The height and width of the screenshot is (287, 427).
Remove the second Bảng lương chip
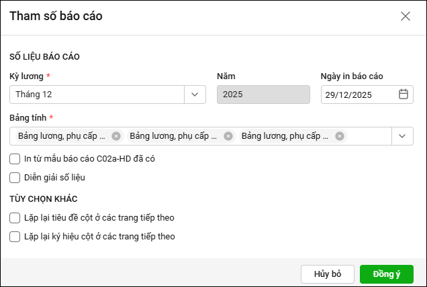coord(228,136)
